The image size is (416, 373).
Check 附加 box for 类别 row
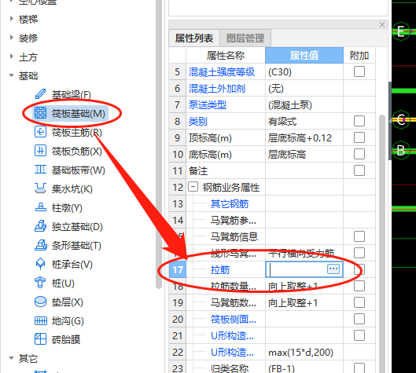tap(359, 122)
